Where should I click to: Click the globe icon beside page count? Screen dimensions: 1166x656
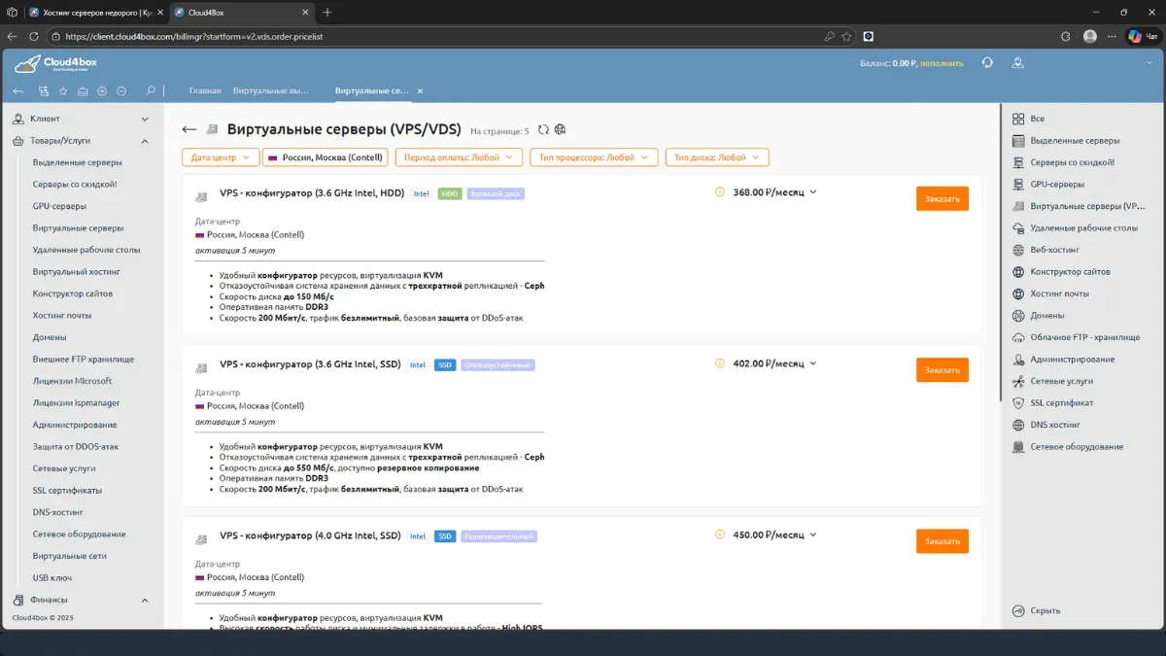coord(561,130)
